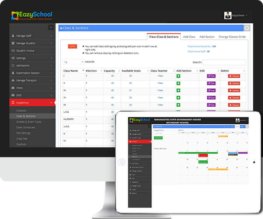
Task: Open the Add Section tab
Action: coord(207,37)
